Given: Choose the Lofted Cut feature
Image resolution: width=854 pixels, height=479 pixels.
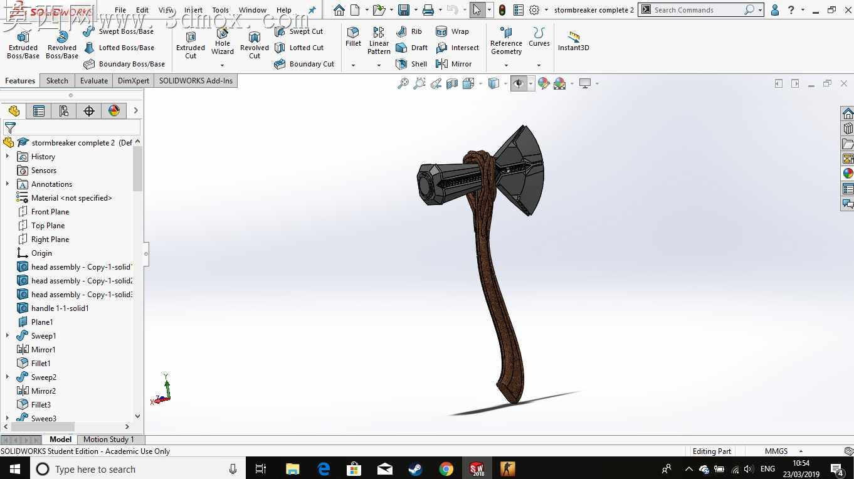Looking at the screenshot, I should [x=298, y=48].
